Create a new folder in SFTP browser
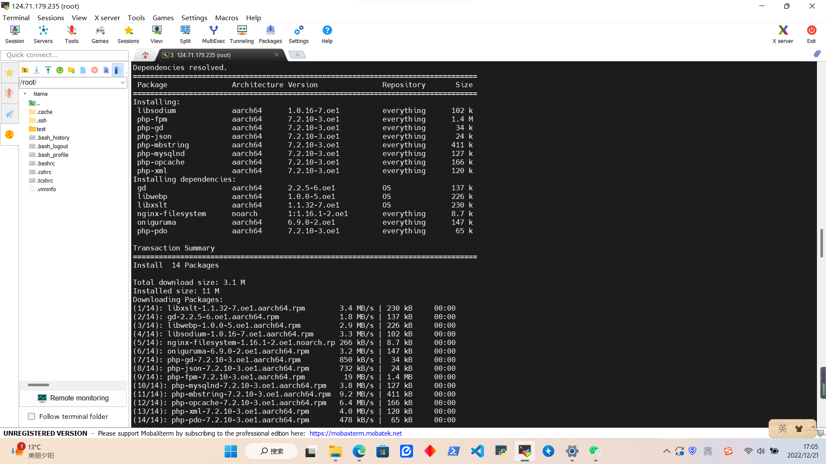 tap(71, 70)
